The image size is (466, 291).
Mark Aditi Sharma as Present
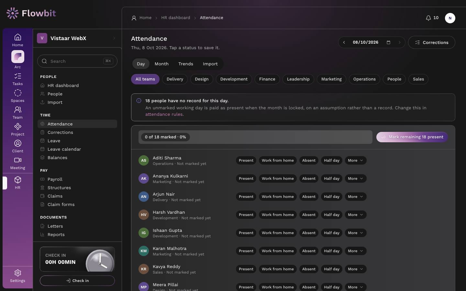coord(246,160)
